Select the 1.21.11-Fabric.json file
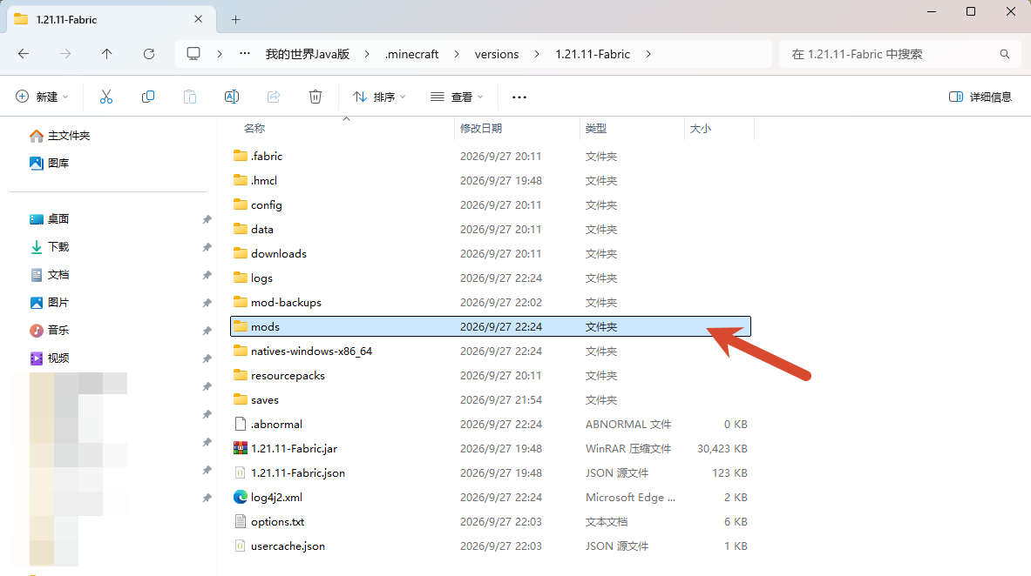This screenshot has width=1031, height=576. pyautogui.click(x=491, y=472)
